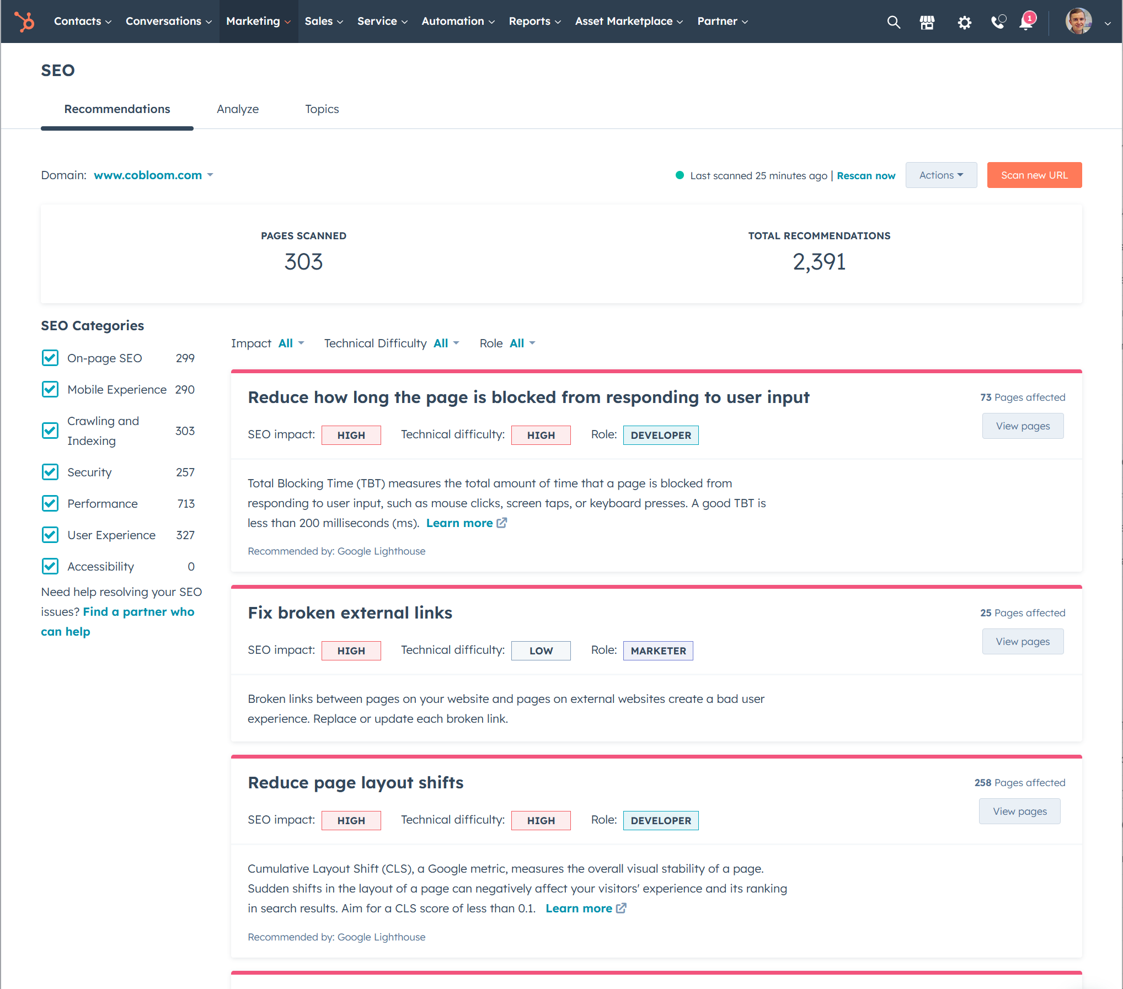Switch to the Analyze tab
The image size is (1123, 989).
pos(238,109)
